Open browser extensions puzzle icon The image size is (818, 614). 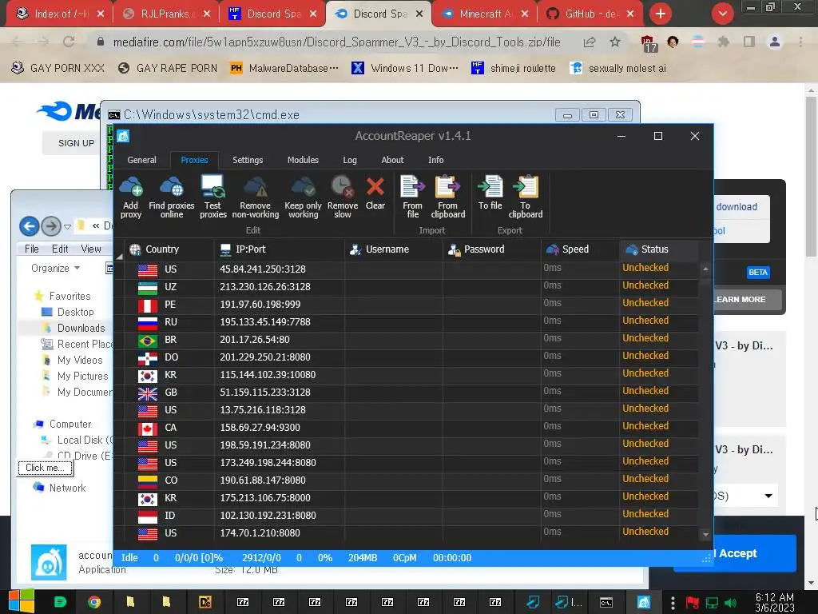pos(724,42)
